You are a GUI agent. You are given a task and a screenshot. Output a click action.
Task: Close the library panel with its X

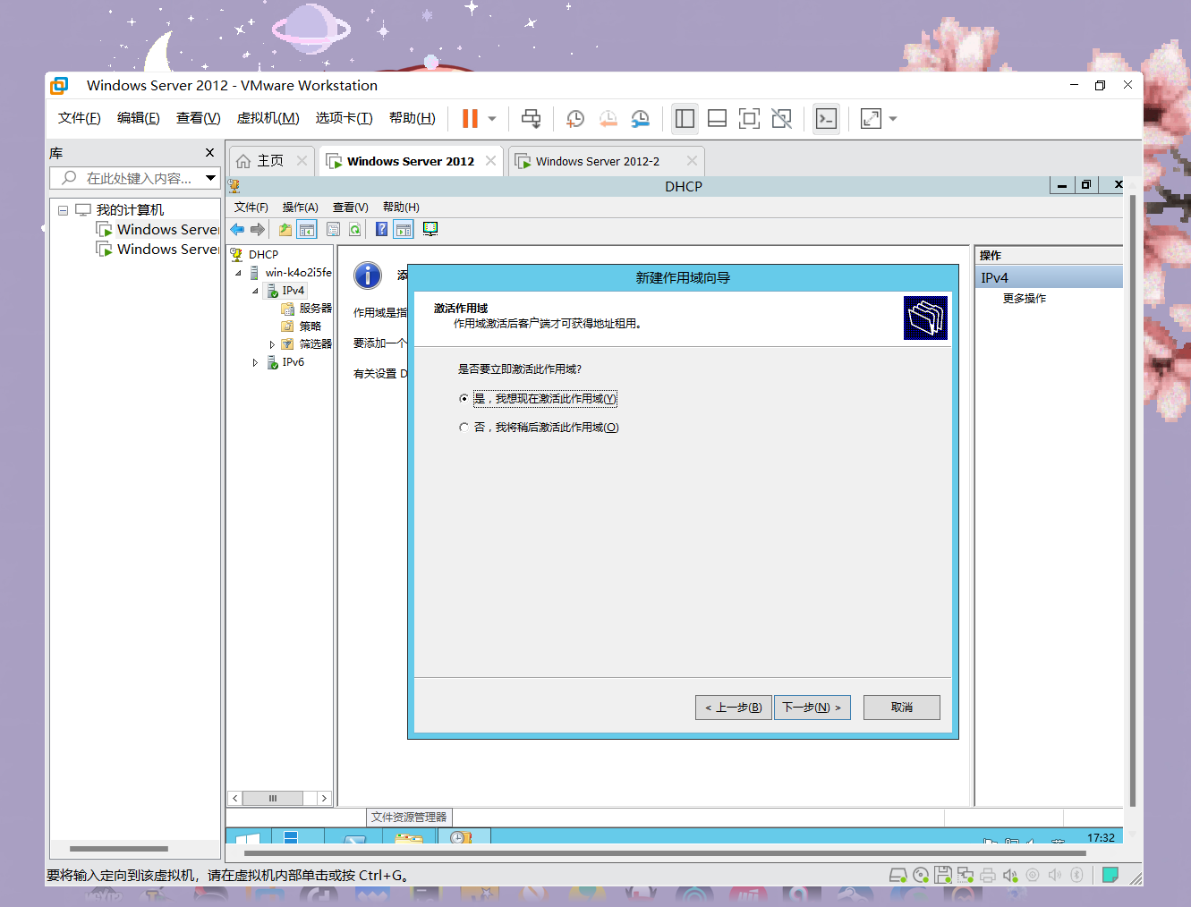pyautogui.click(x=210, y=153)
